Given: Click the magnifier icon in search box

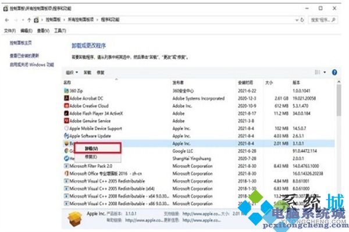Looking at the screenshot, I should (333, 20).
